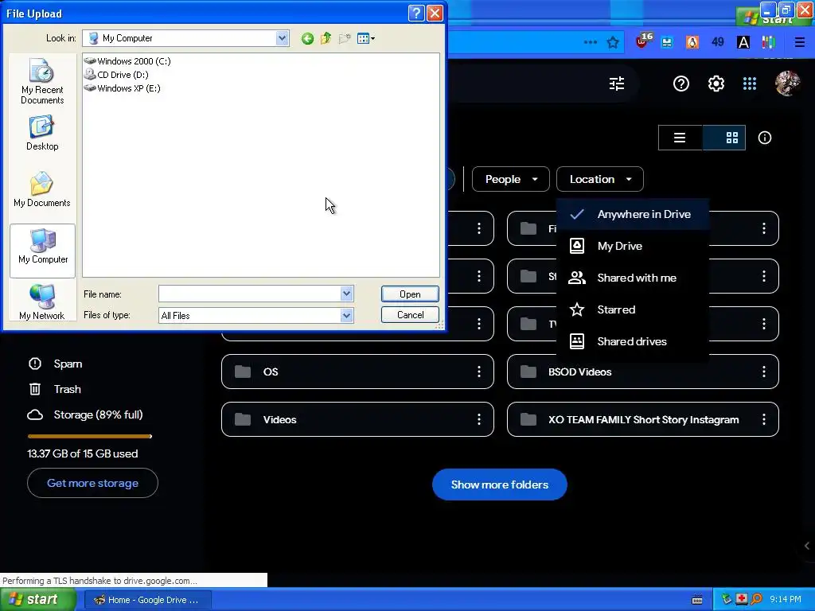The height and width of the screenshot is (611, 815).
Task: Select My Drive location option
Action: (633, 246)
